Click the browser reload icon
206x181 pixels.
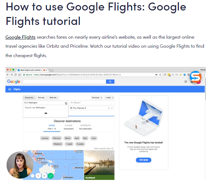click(16, 75)
